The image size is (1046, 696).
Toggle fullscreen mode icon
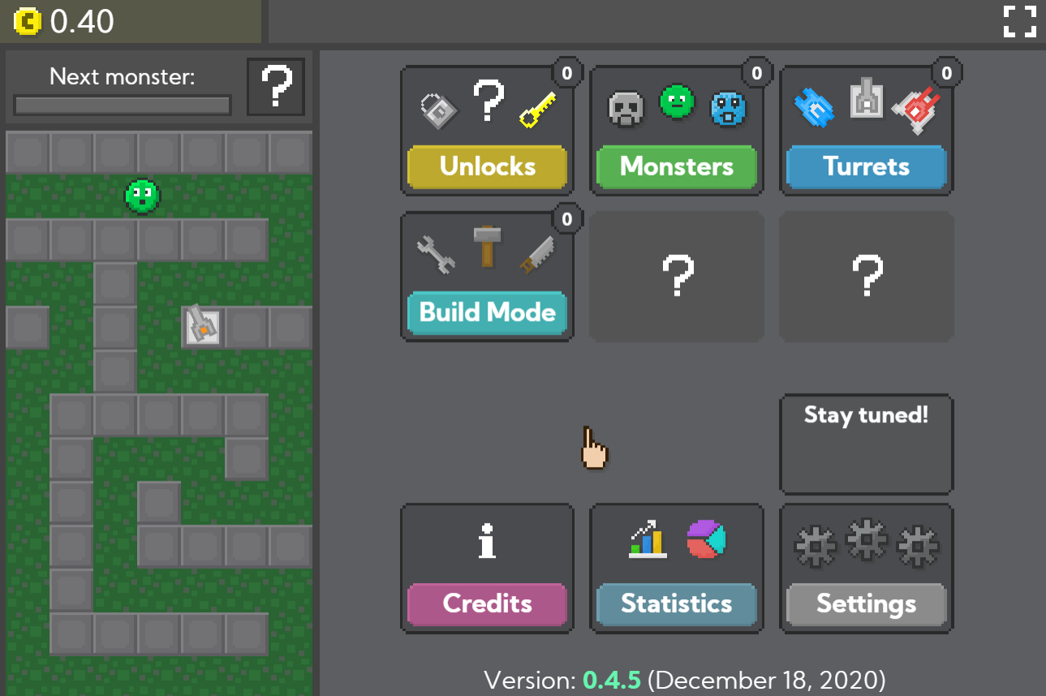point(1020,21)
